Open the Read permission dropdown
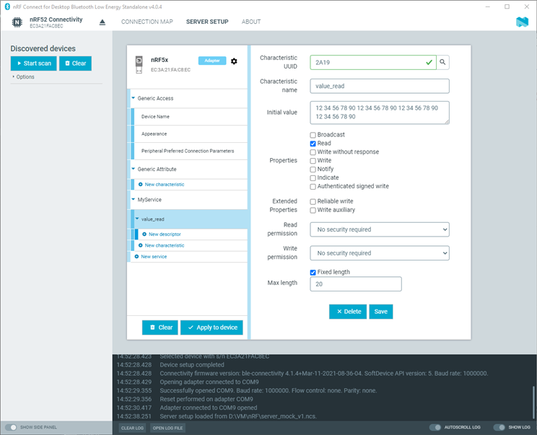 tap(380, 229)
